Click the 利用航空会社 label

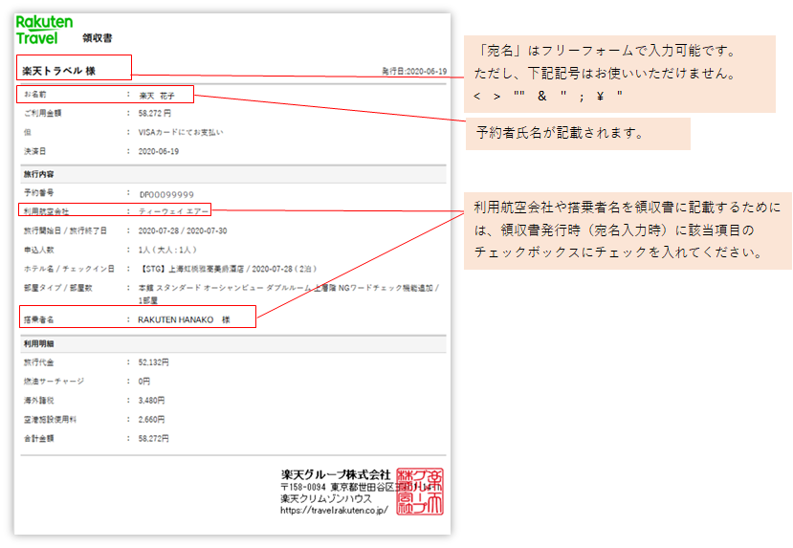pos(47,211)
